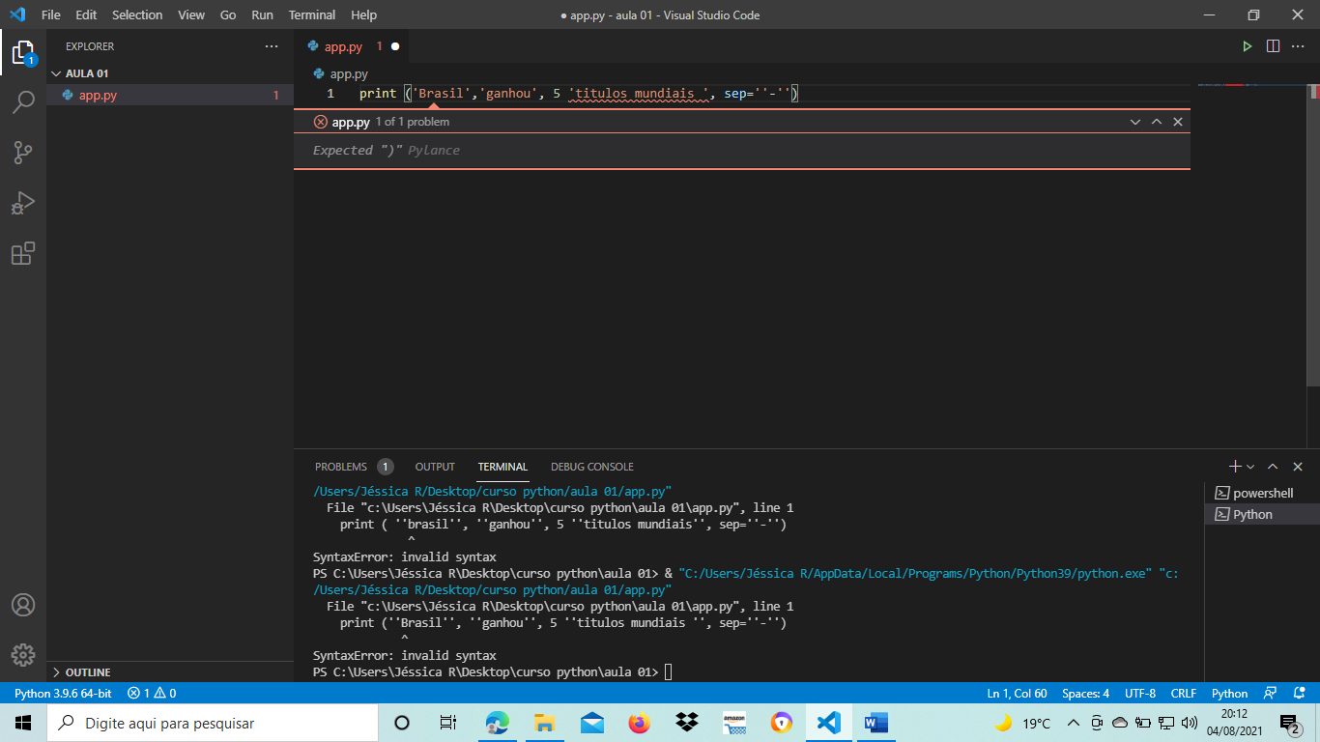Image resolution: width=1320 pixels, height=742 pixels.
Task: Select the Python terminal instance
Action: pos(1262,514)
